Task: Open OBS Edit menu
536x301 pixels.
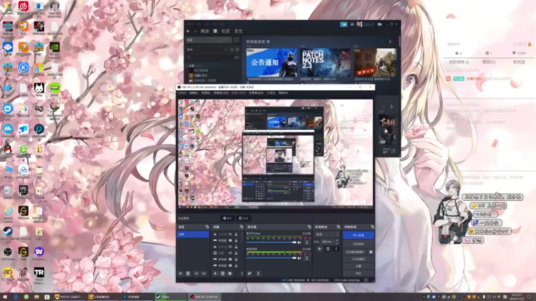Action: point(194,93)
